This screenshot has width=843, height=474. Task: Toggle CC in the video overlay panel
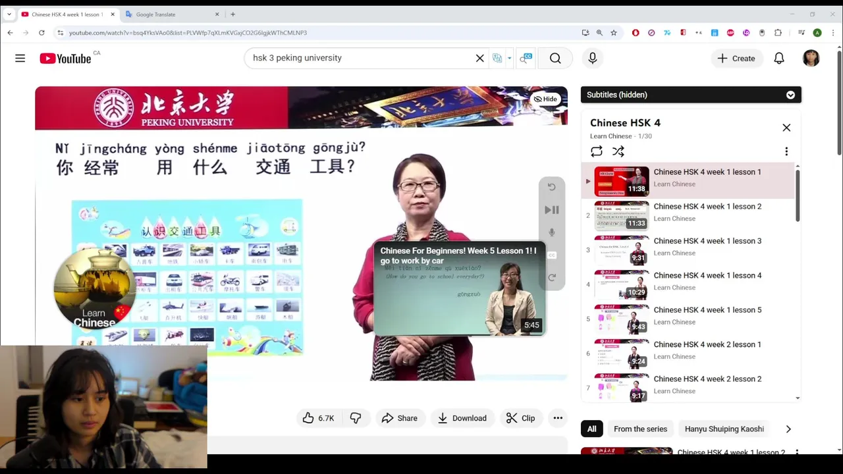(552, 255)
